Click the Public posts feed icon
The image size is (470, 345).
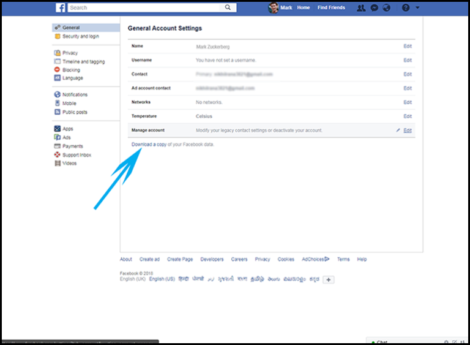click(x=58, y=112)
